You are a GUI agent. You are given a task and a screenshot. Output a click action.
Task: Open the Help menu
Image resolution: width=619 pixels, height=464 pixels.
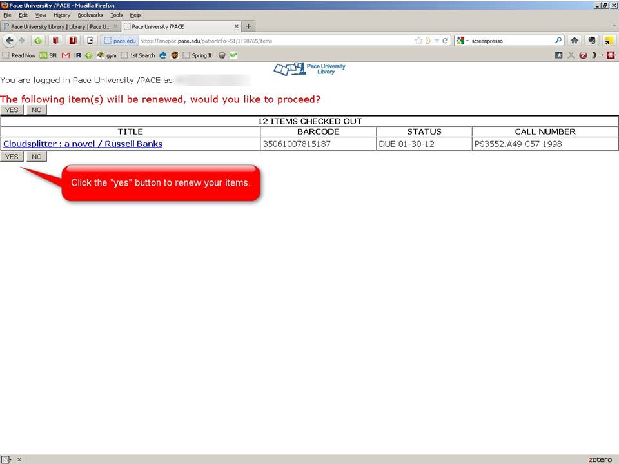[135, 15]
